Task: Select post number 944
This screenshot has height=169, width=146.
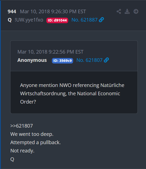Action: click(12, 12)
